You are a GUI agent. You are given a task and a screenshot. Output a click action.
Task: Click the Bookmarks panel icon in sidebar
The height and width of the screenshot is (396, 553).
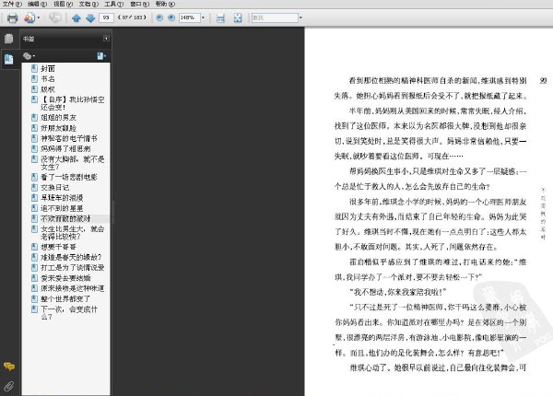(x=9, y=59)
